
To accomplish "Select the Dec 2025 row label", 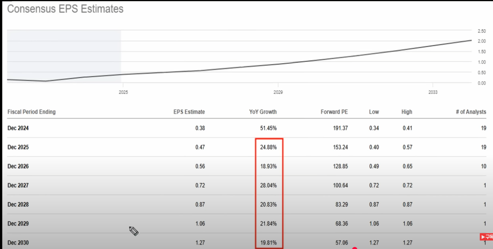I will (x=18, y=147).
